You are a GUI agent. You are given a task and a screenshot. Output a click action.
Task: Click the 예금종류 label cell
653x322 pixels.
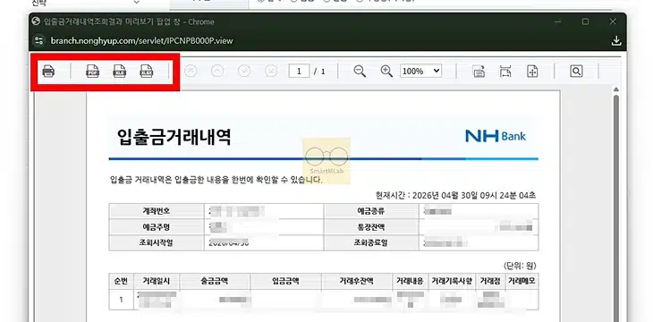point(371,211)
